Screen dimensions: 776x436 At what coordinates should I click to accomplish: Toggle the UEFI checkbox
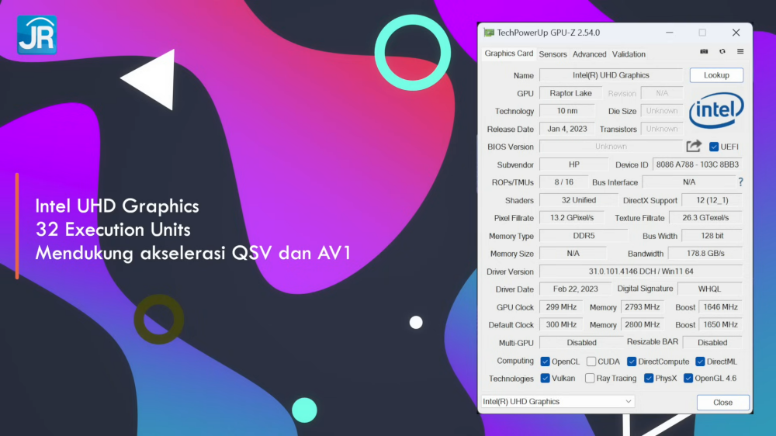[x=714, y=147]
